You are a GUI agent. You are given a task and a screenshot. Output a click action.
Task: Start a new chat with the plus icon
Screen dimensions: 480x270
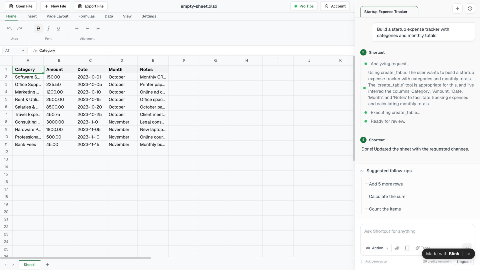click(457, 8)
